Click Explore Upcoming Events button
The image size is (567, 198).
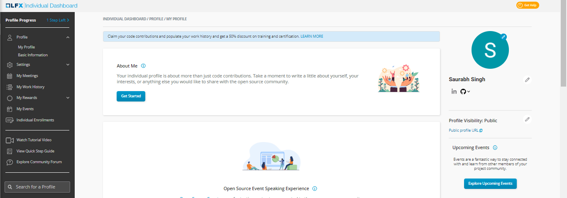[490, 184]
